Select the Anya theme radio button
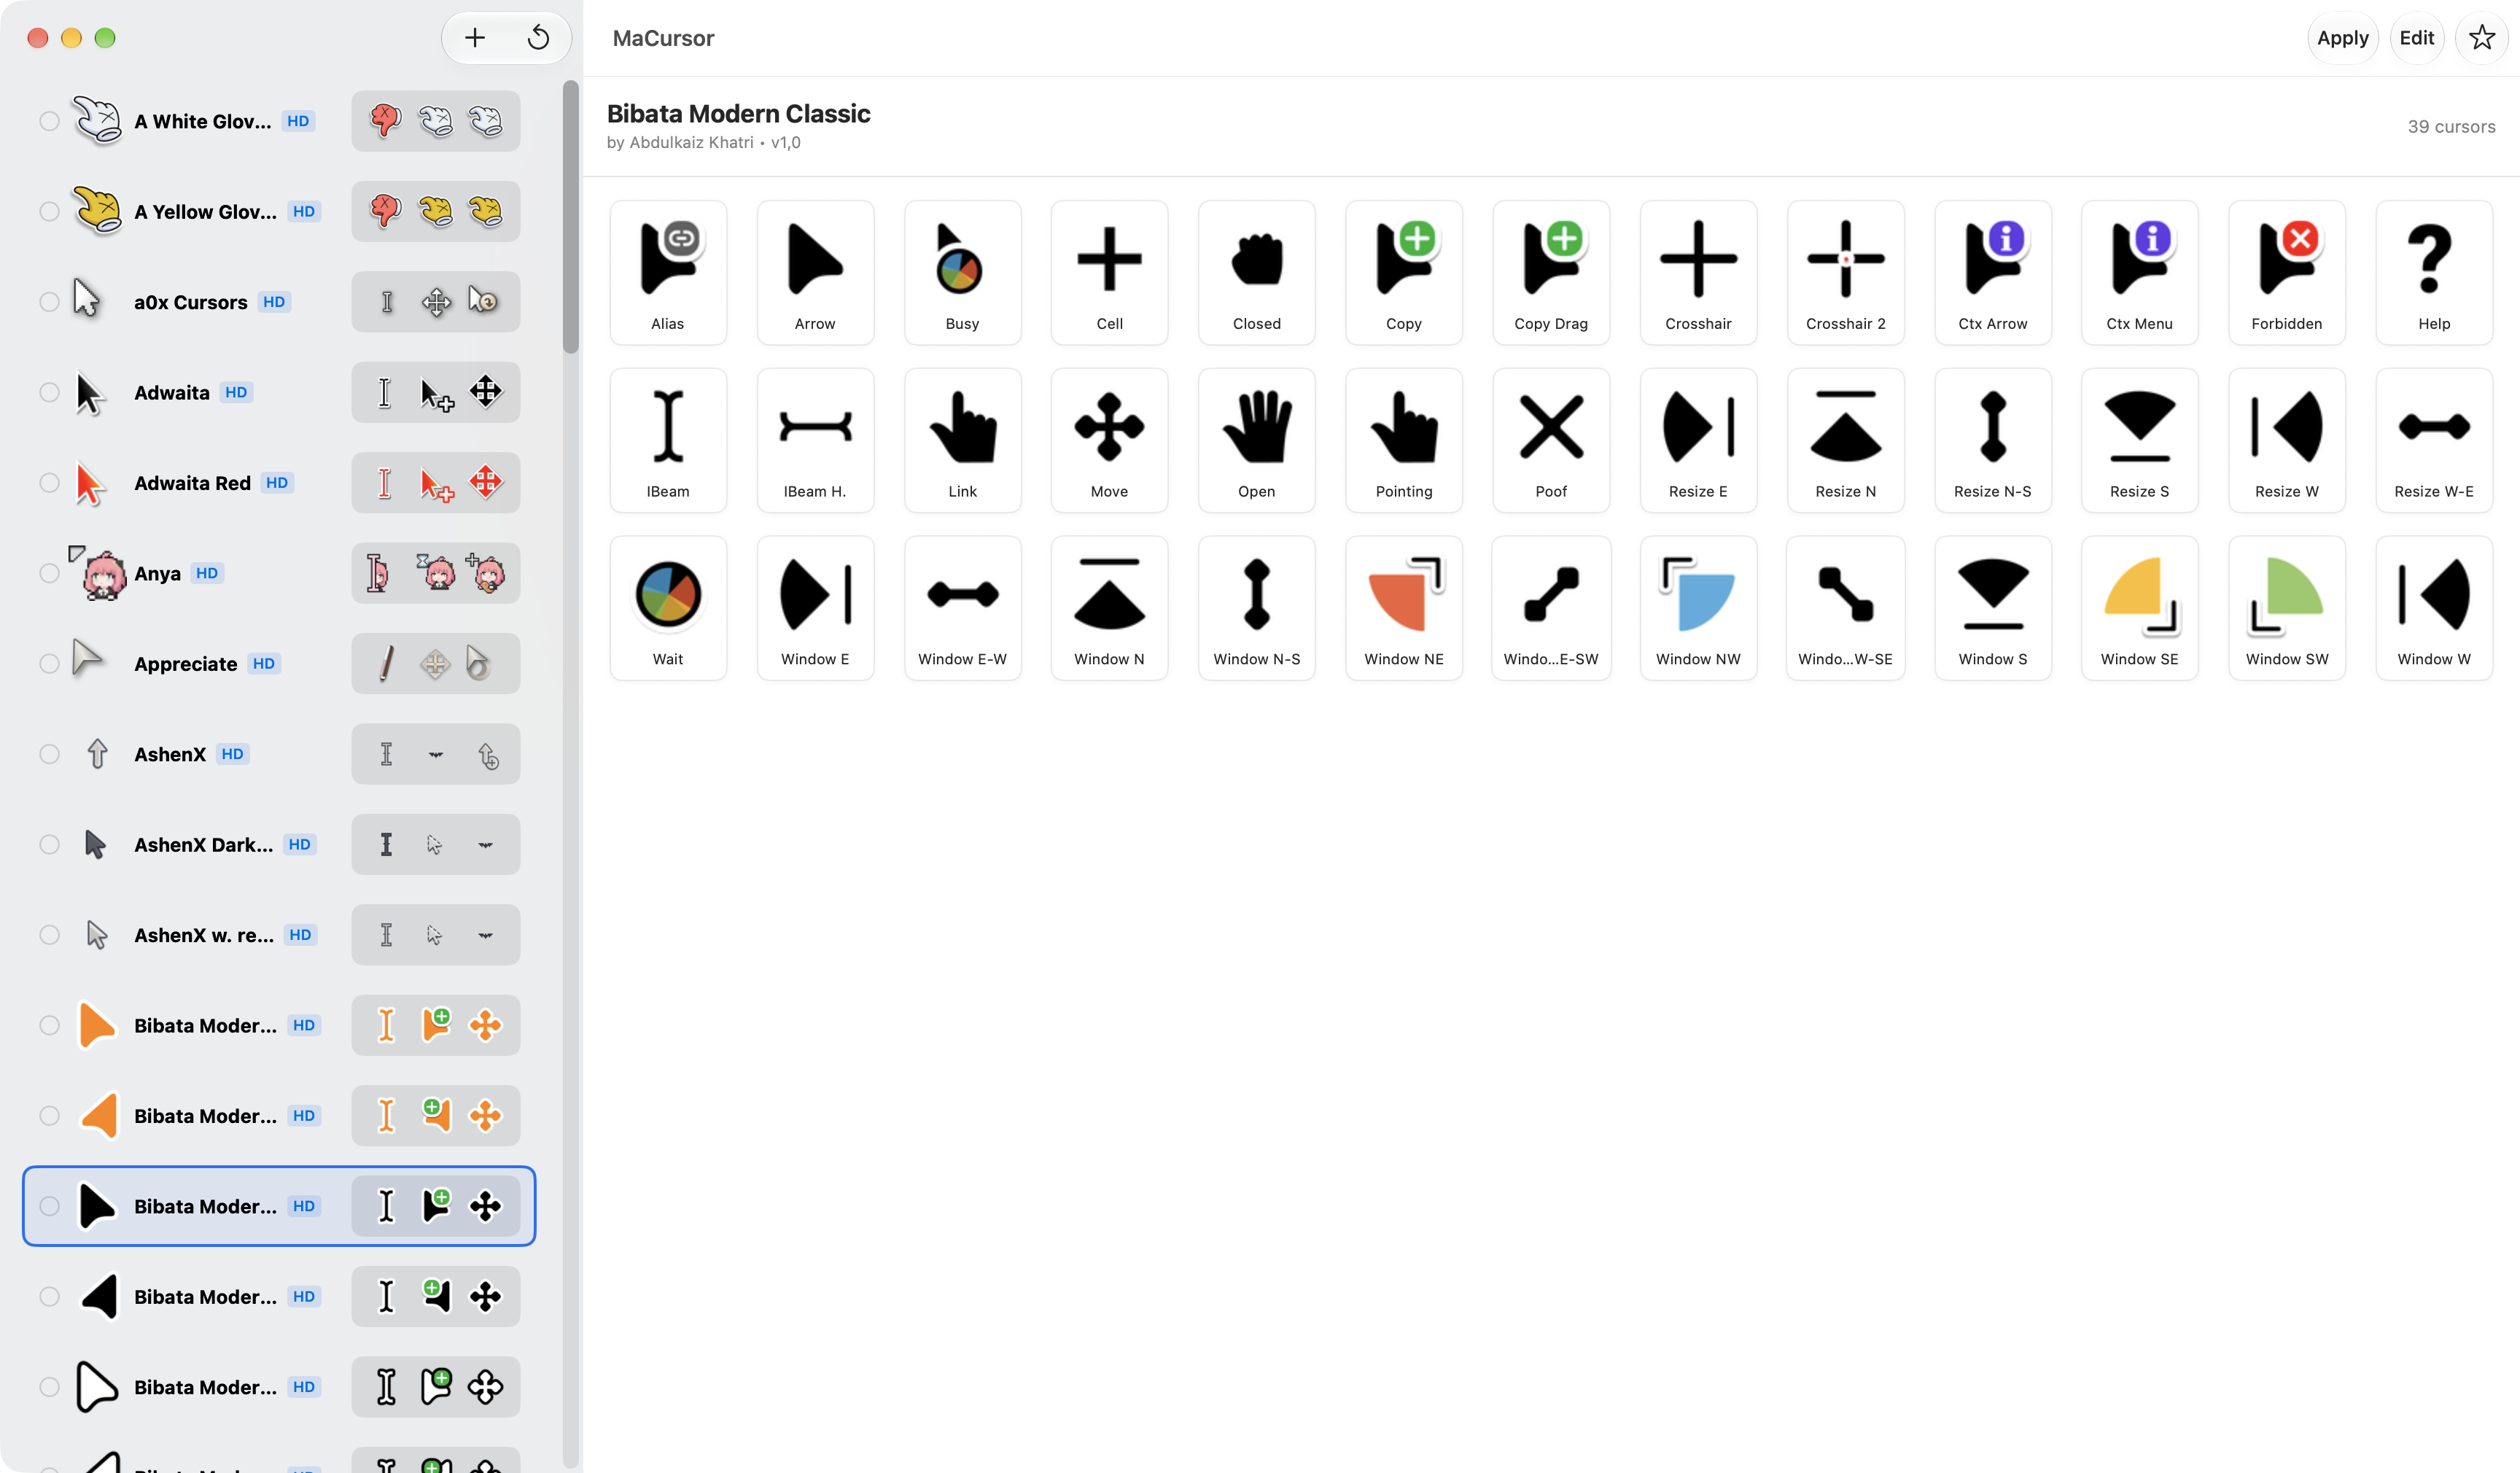 coord(49,573)
